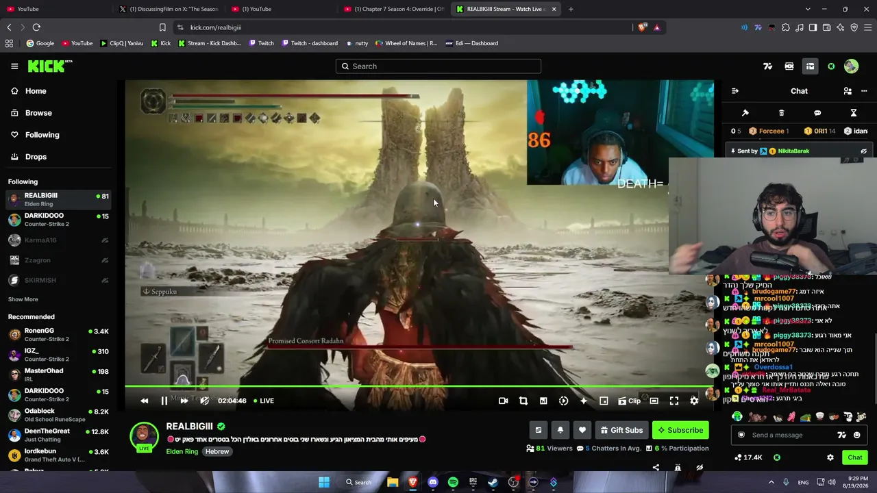Expand Show More in Following list
The height and width of the screenshot is (493, 877).
[23, 299]
